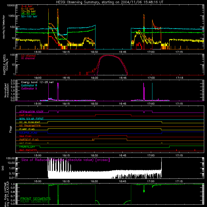Click the "1000" tick label of the counts panel

point(11,16)
